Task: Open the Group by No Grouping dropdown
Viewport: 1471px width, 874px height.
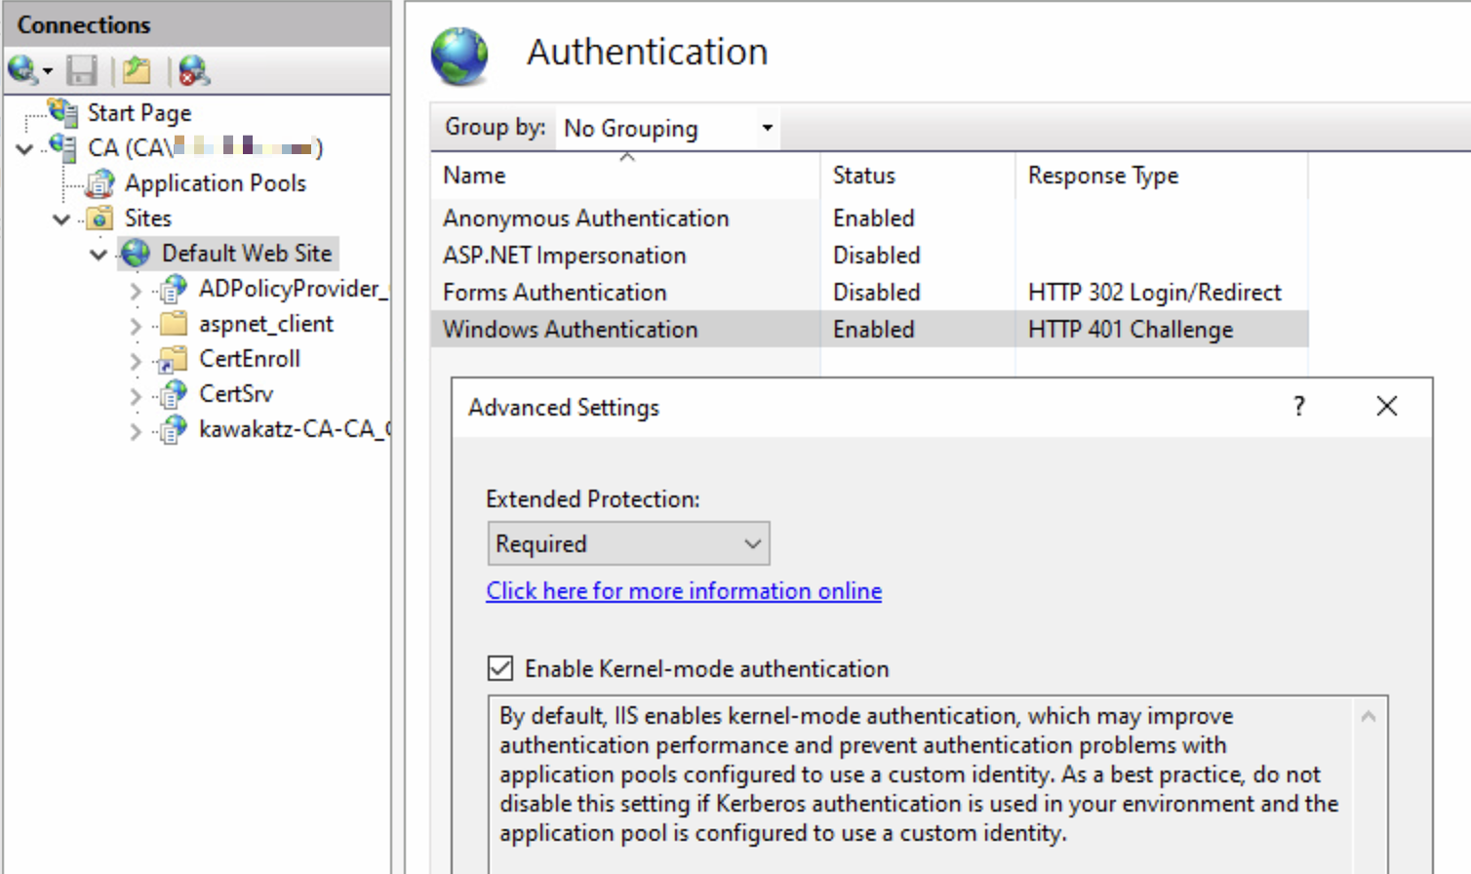Action: pos(668,128)
